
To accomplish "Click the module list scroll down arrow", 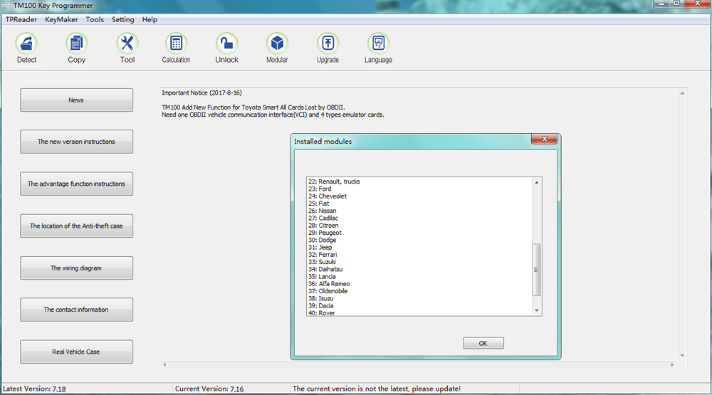I will 537,310.
